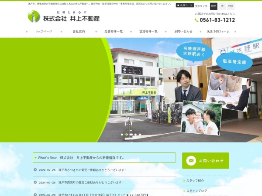Image resolution: width=262 pixels, height=196 pixels.
Task: Open お問い合わせ in top navigation
Action: point(183,31)
